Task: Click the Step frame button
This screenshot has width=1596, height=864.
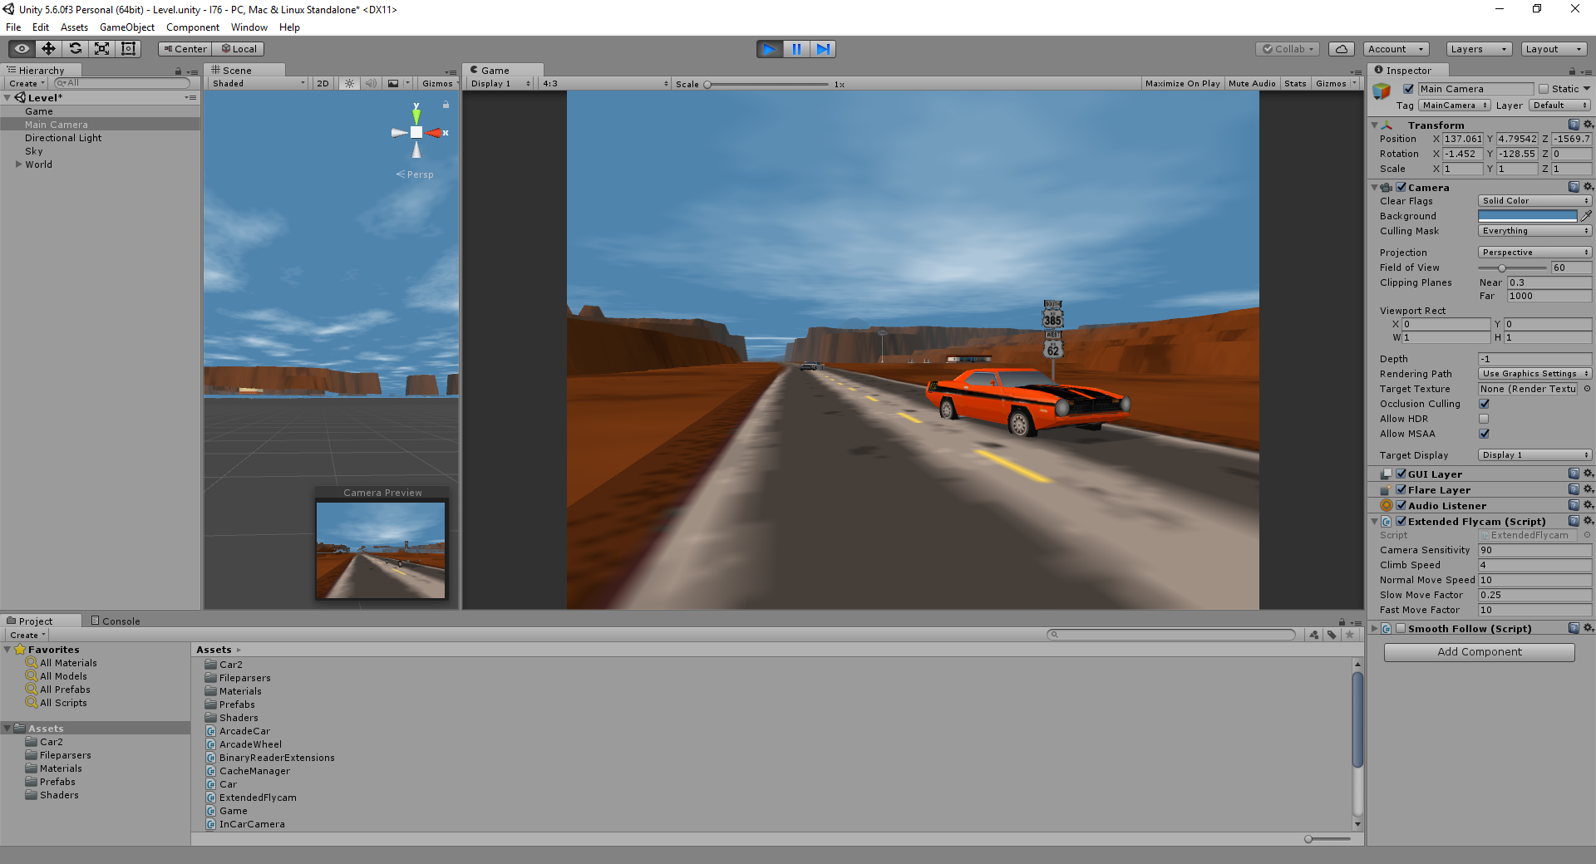Action: pos(822,49)
